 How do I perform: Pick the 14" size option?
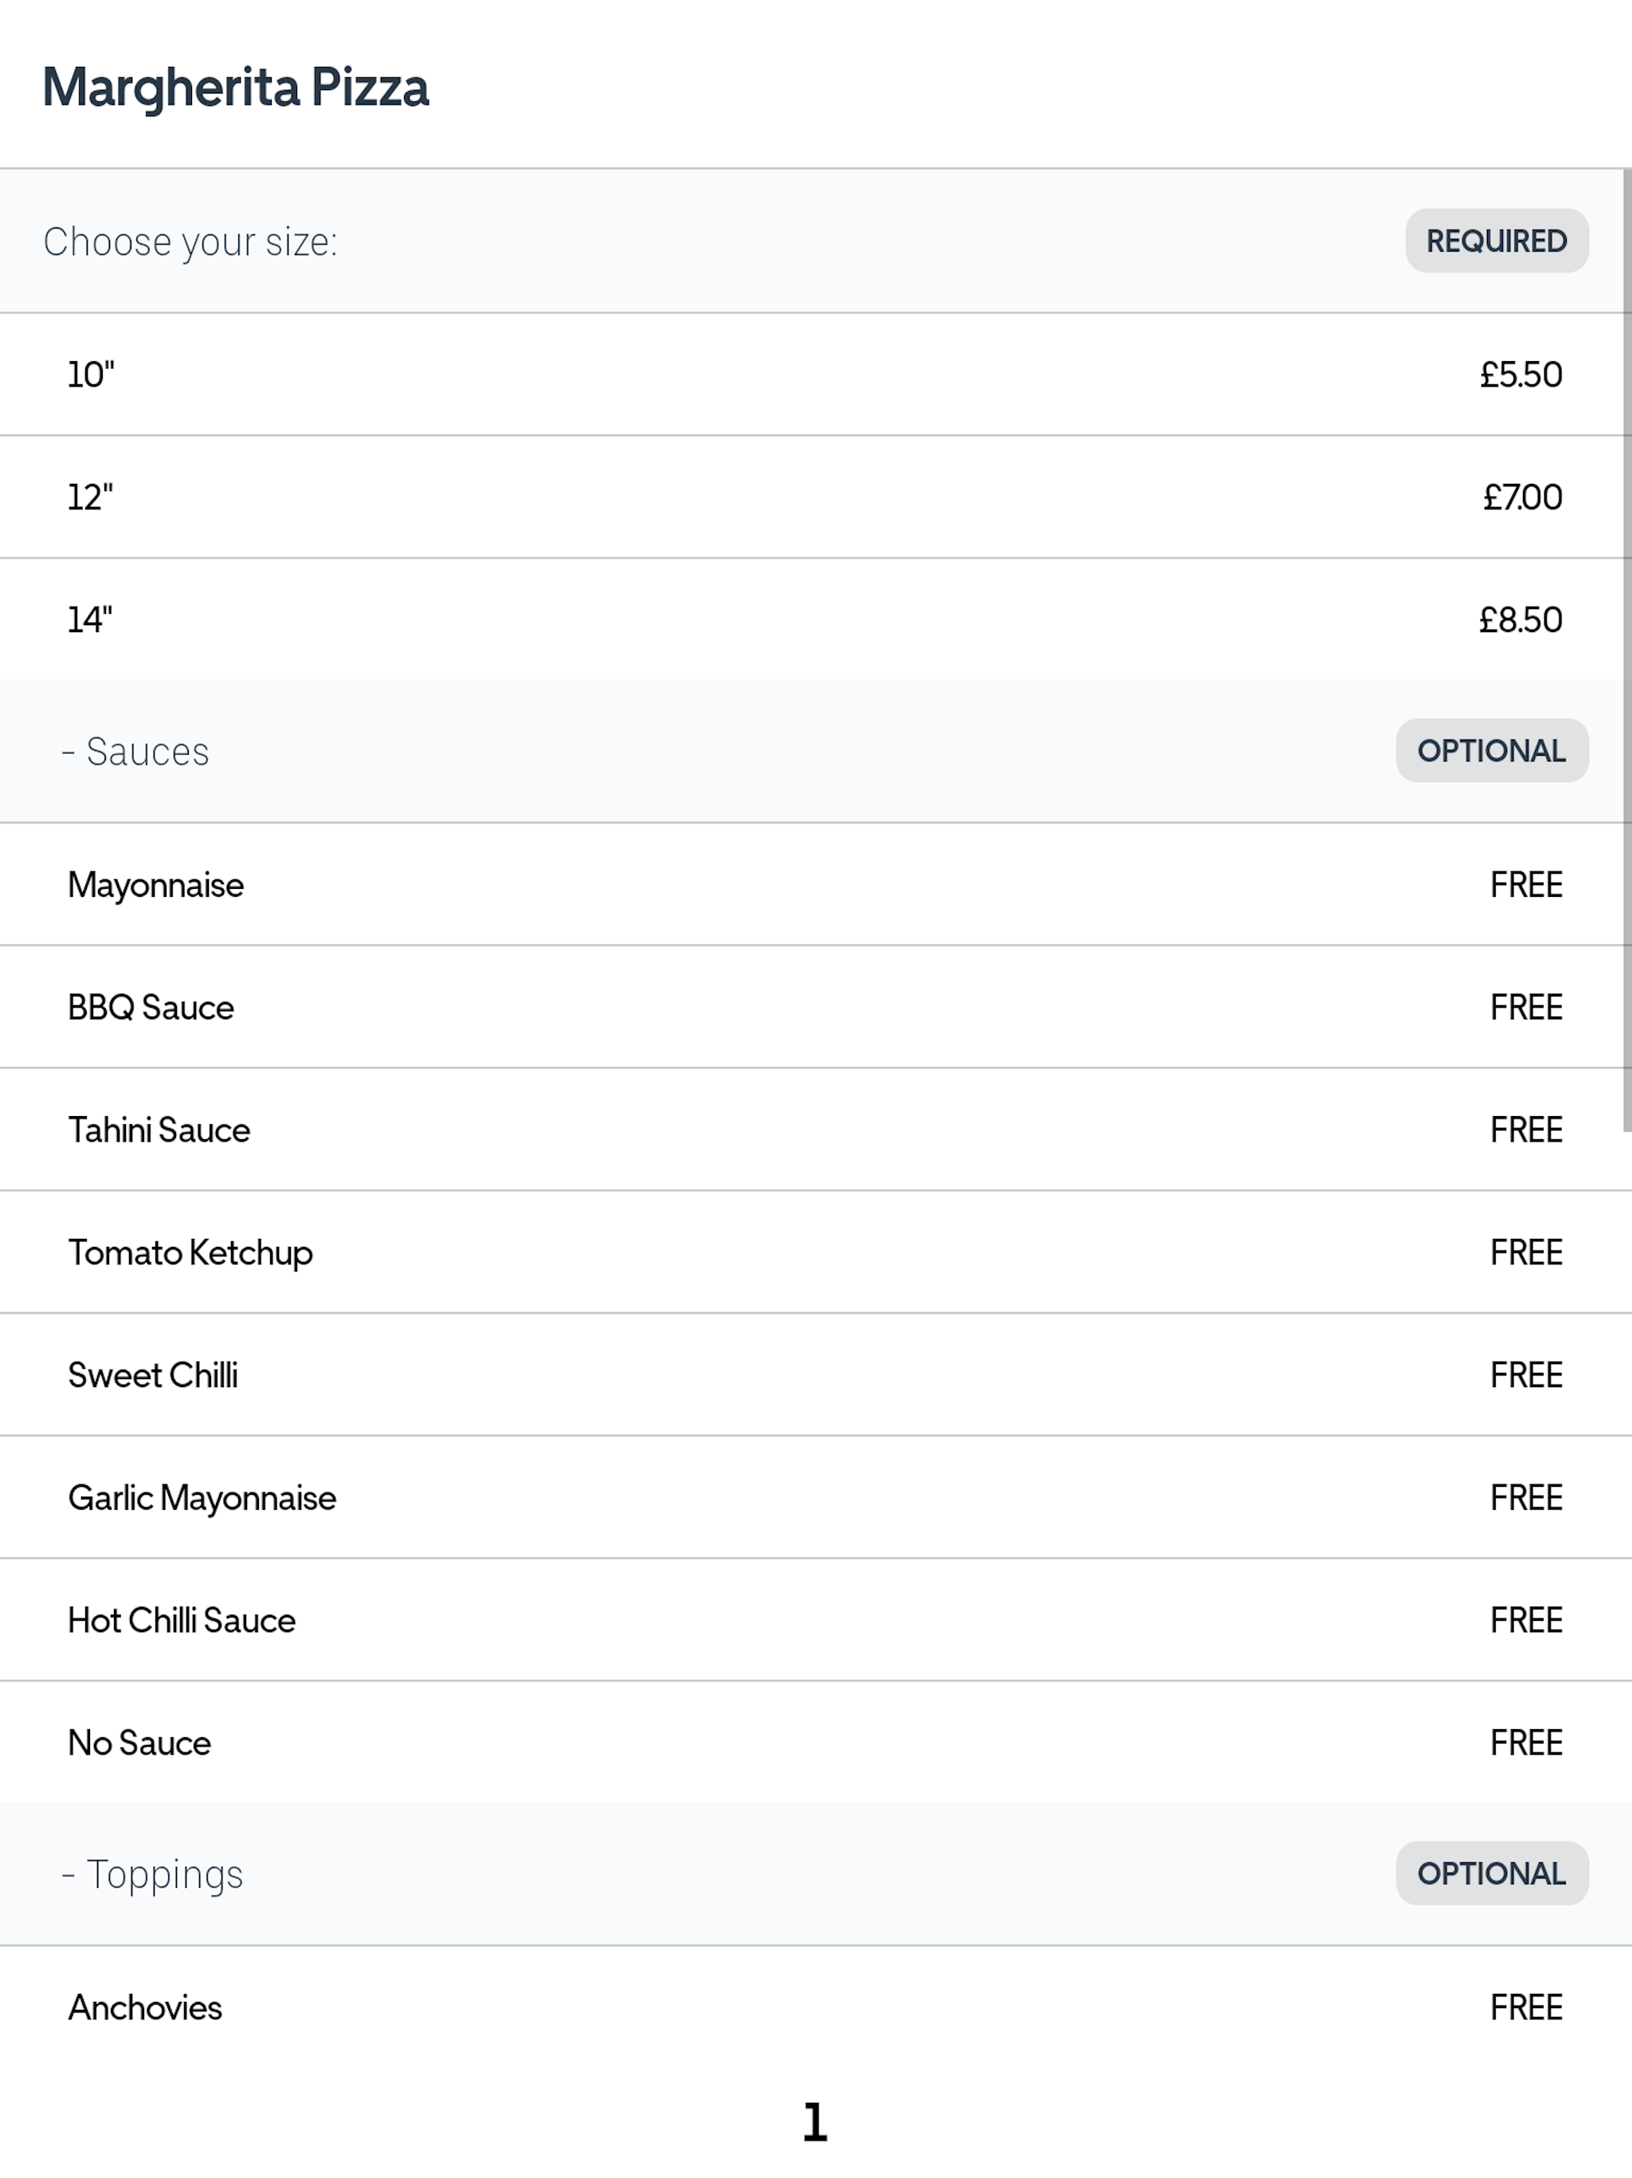(815, 619)
